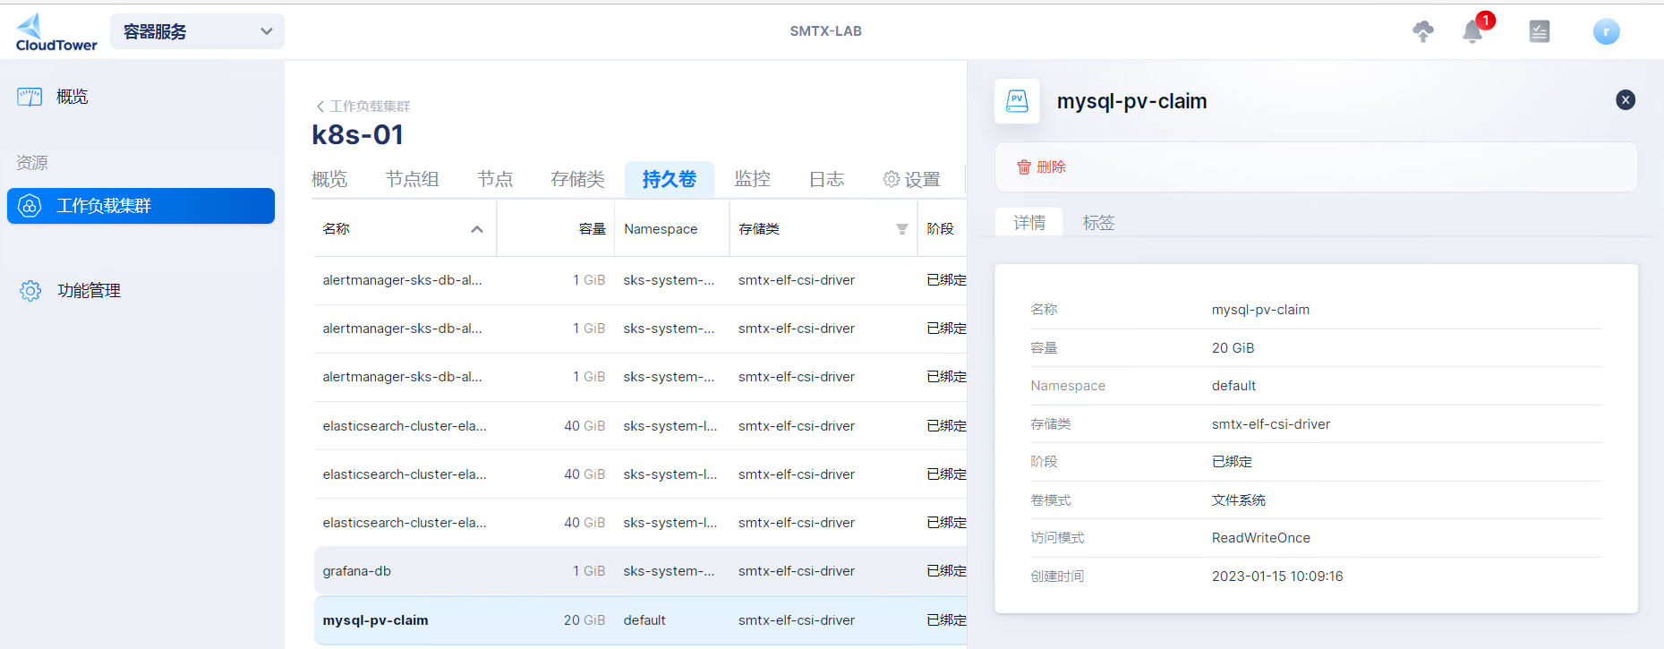This screenshot has height=649, width=1664.
Task: Click the 容量 column header
Action: [592, 229]
